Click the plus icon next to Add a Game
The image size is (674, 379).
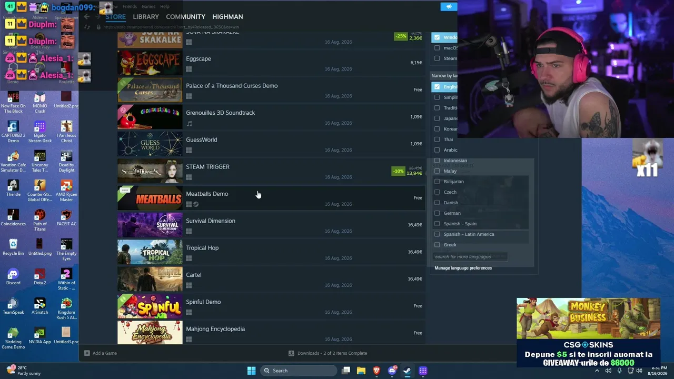(87, 353)
